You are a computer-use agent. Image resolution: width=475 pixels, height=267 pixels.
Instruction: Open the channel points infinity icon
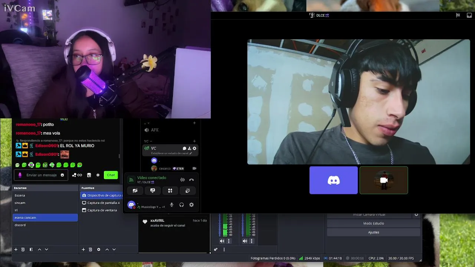[x=77, y=175]
